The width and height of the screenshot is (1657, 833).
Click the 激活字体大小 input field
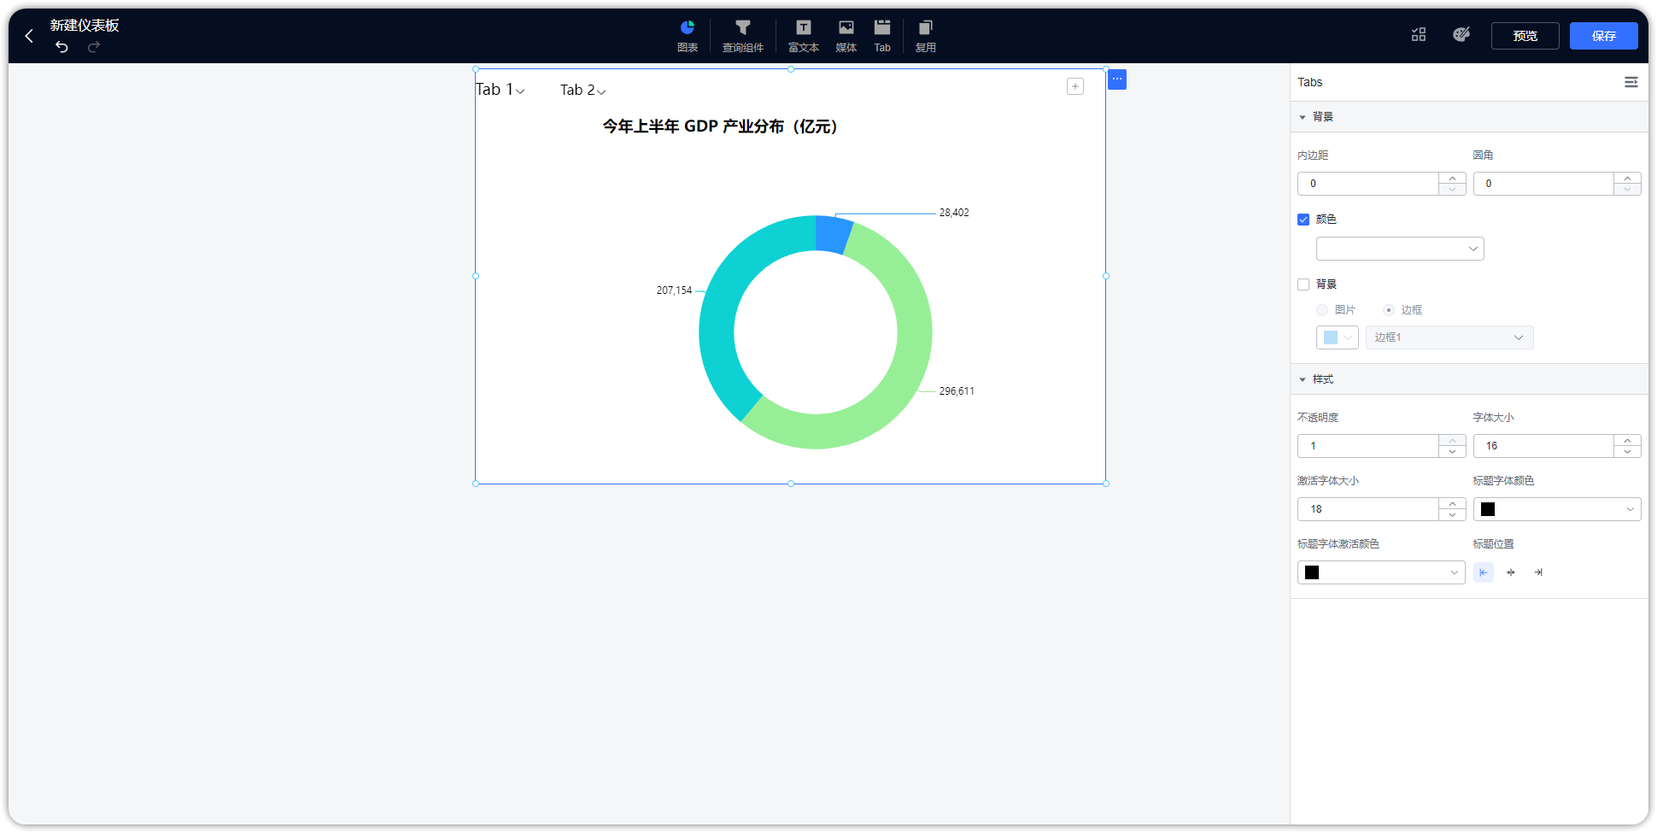click(1367, 509)
